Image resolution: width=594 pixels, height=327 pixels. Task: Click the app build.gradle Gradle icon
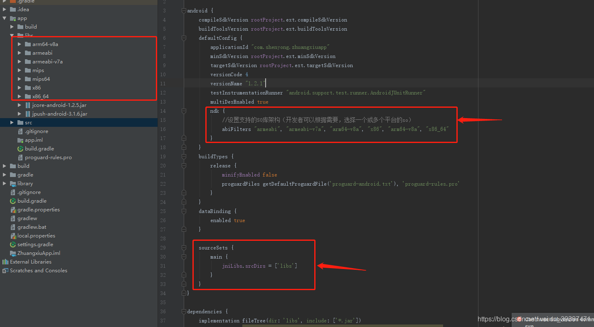pyautogui.click(x=20, y=148)
